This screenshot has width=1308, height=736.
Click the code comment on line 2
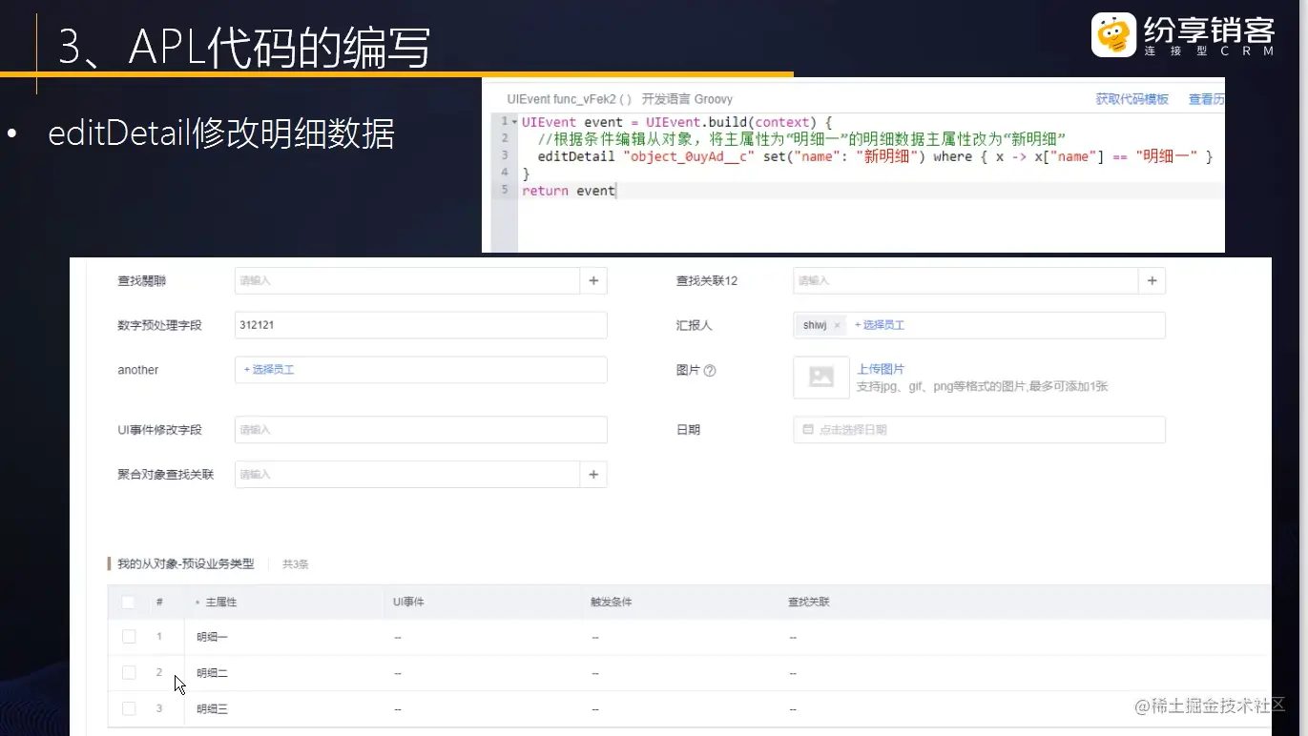801,139
